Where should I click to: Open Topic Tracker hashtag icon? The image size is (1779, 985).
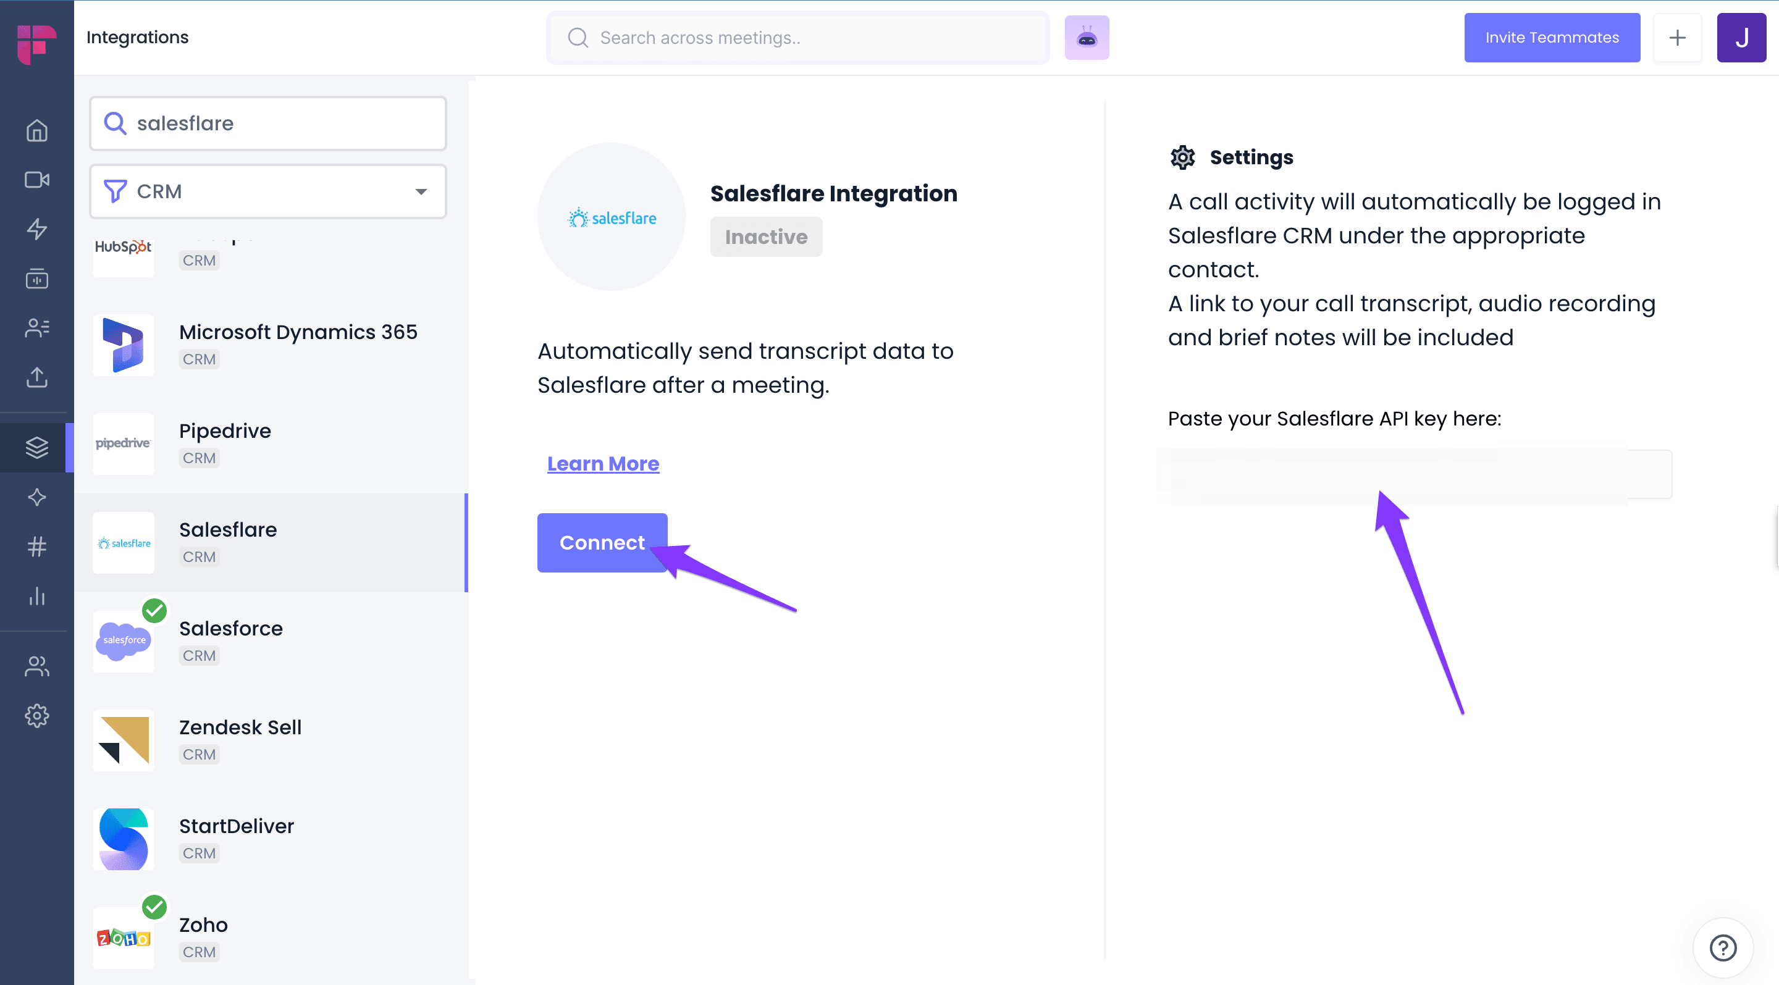click(x=36, y=547)
